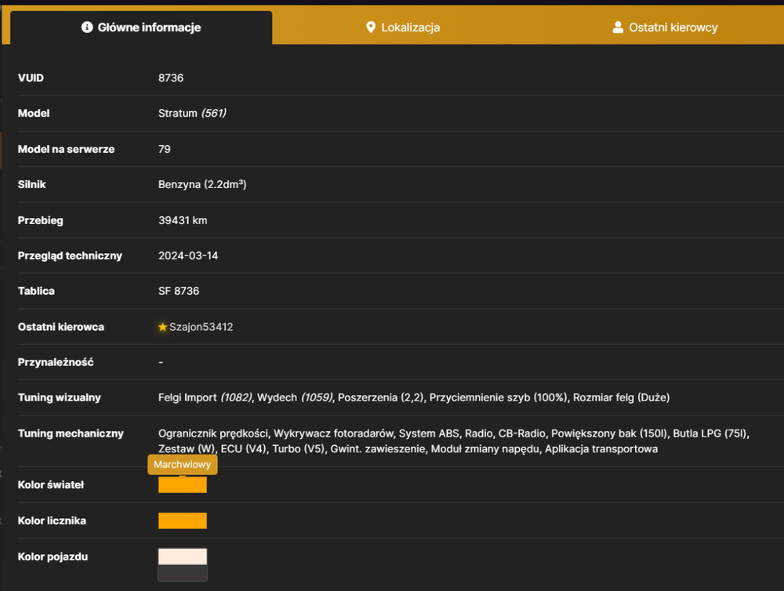Screen dimensions: 784x591
Task: Click the Kolor pojazdu label
Action: coord(53,557)
